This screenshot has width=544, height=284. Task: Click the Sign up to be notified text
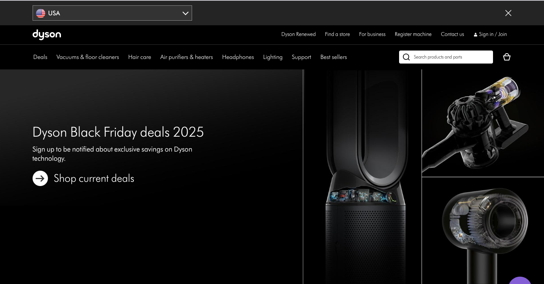[x=112, y=154]
